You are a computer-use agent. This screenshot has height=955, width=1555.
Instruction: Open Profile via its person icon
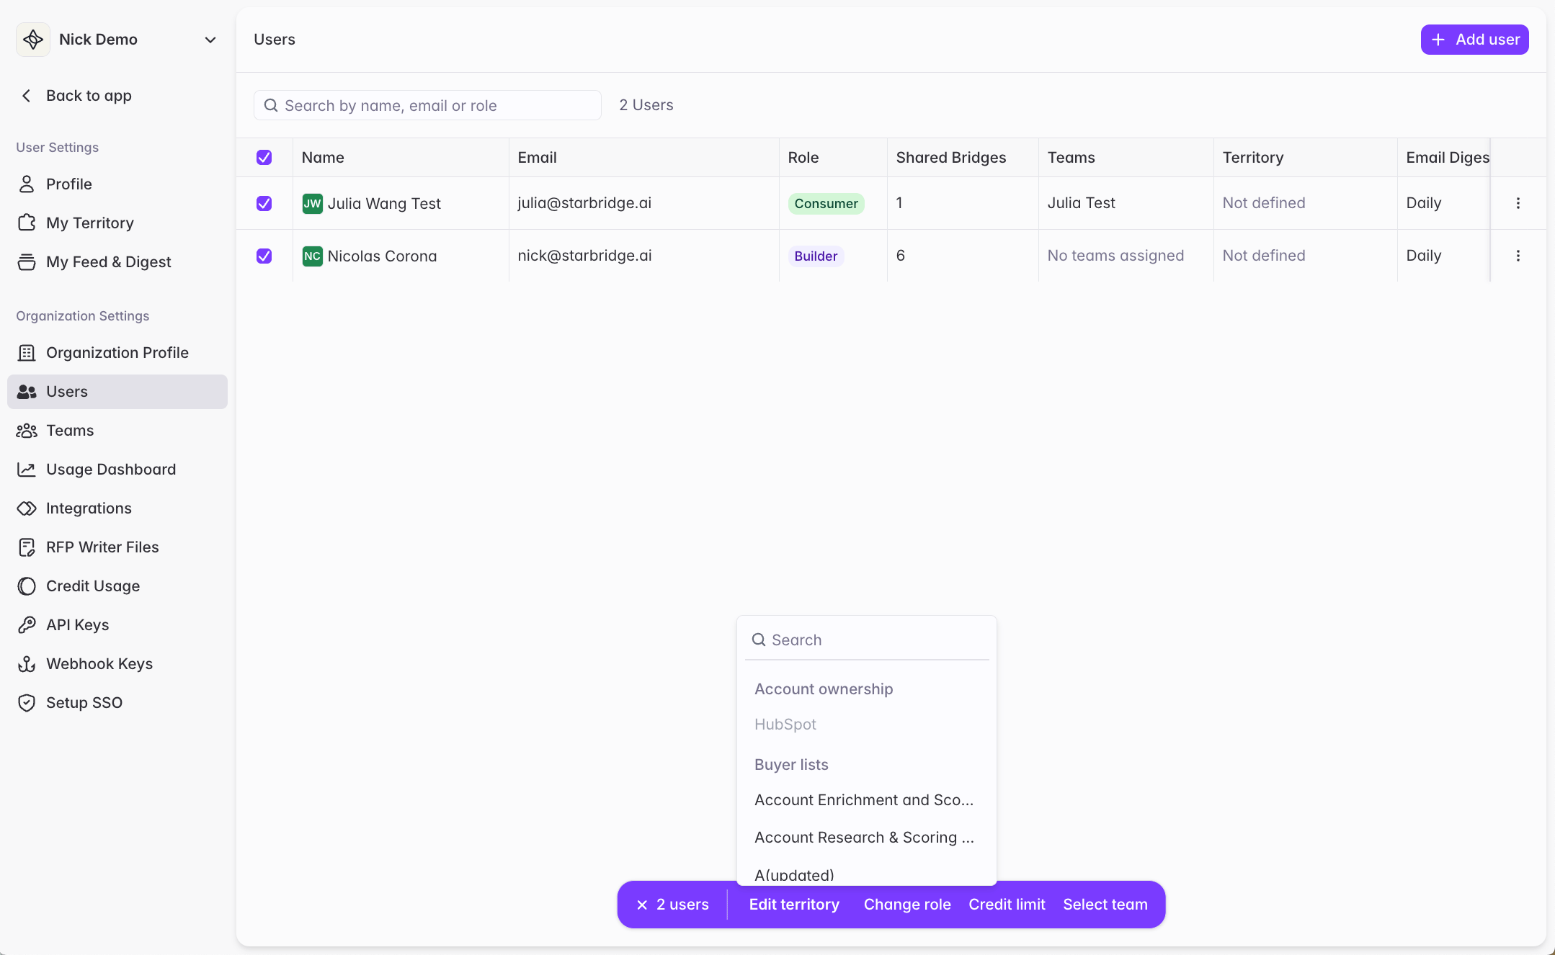coord(27,184)
